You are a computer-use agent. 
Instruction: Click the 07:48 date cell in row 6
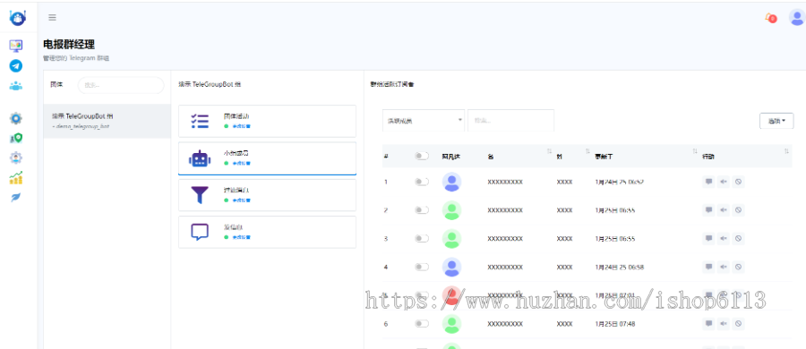point(614,324)
